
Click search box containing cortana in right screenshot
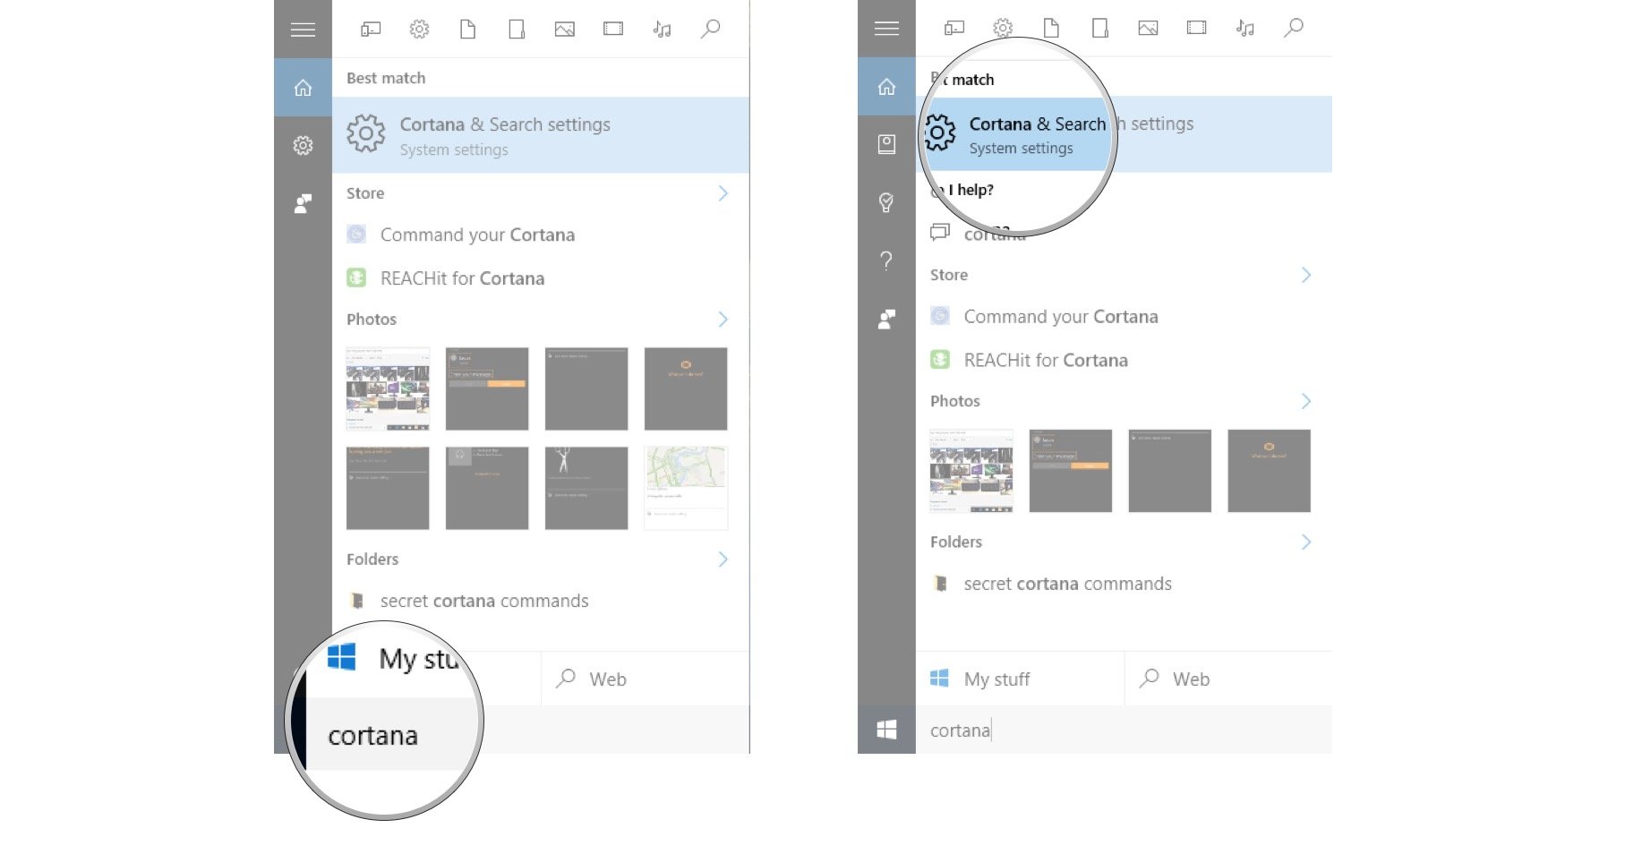click(x=1124, y=730)
